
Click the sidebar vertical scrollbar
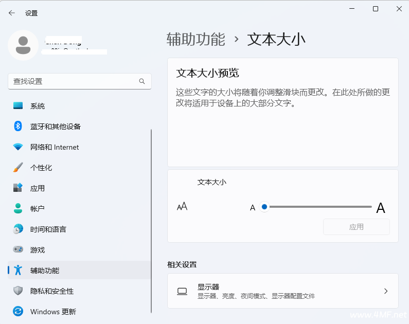(151, 221)
